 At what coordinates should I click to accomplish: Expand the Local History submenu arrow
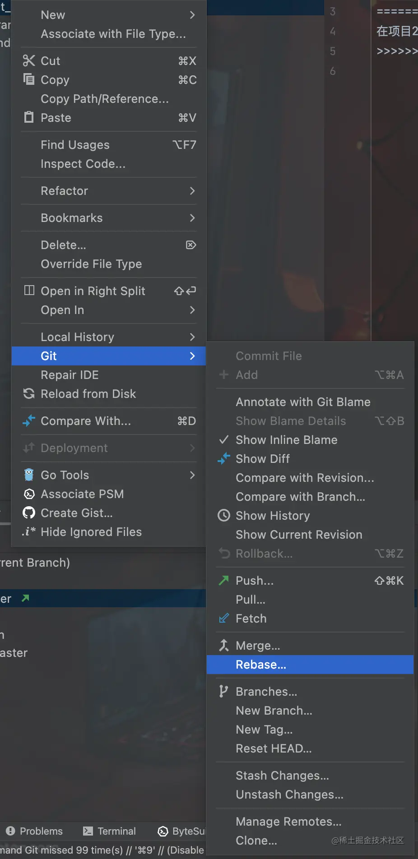pyautogui.click(x=192, y=337)
